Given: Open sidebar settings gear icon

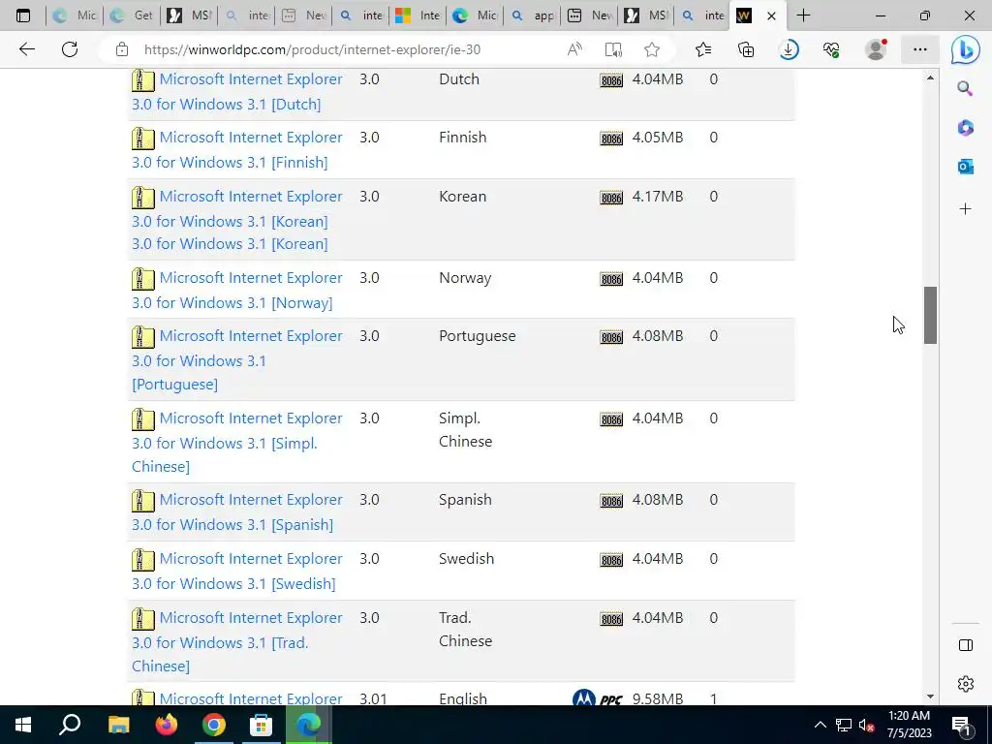Looking at the screenshot, I should pyautogui.click(x=966, y=684).
